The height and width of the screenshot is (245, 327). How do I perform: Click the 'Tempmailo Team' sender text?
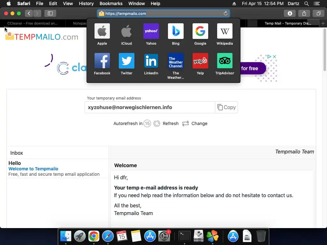[x=294, y=152]
